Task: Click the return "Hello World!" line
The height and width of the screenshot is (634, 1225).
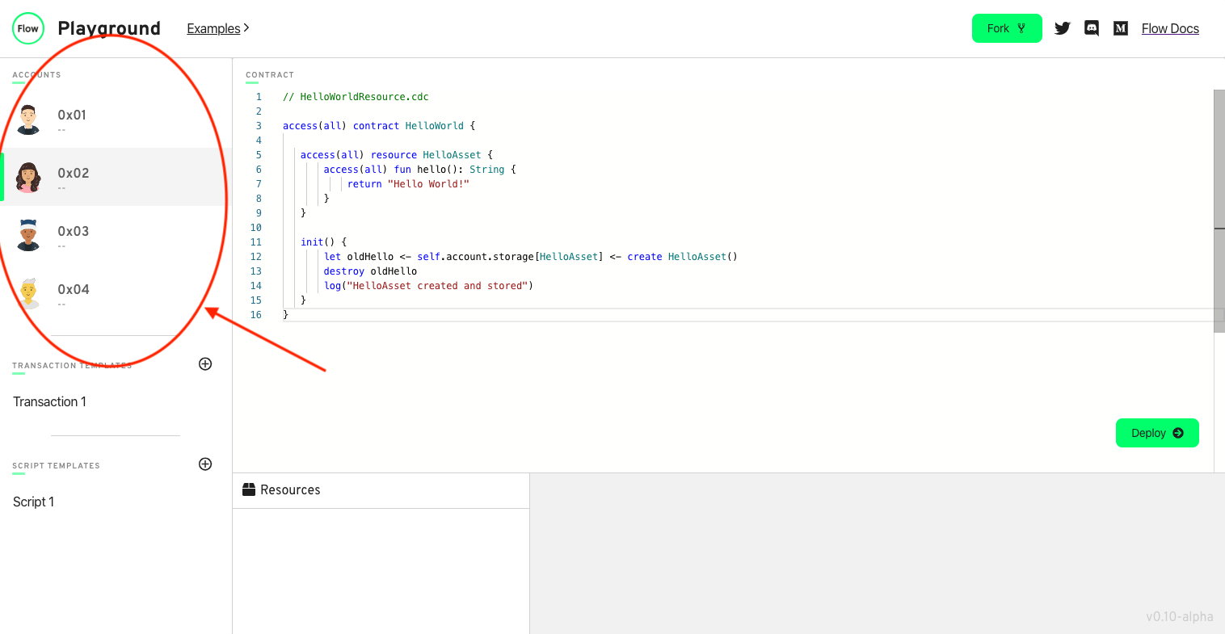Action: click(408, 184)
